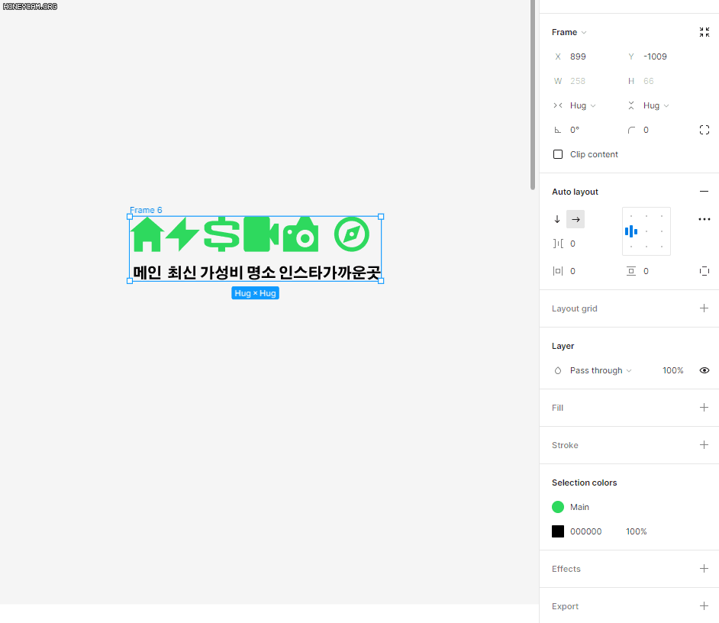This screenshot has width=719, height=623.
Task: Edit the 100% opacity of the black color
Action: coord(636,531)
